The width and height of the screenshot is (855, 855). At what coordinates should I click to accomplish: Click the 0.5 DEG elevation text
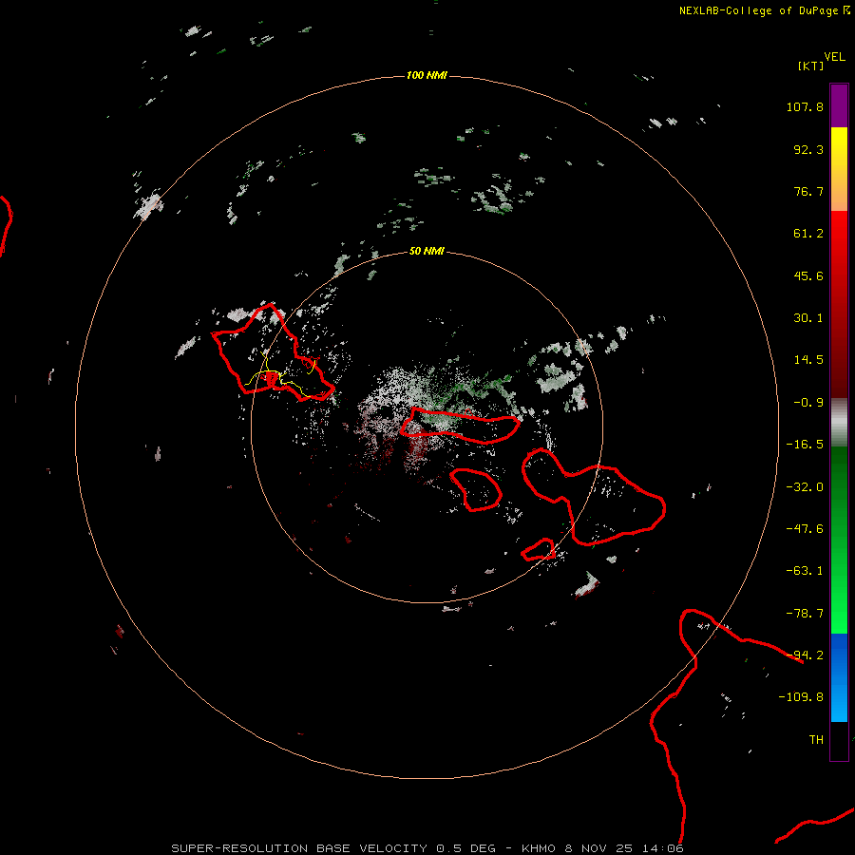click(x=465, y=848)
